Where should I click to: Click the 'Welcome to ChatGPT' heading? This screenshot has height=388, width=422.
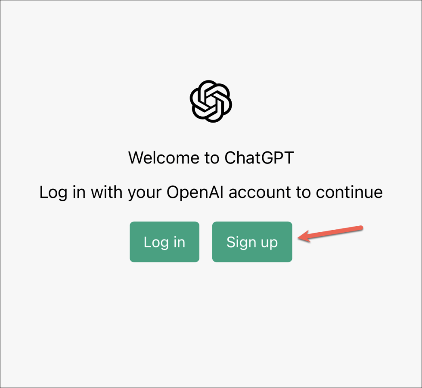(211, 157)
